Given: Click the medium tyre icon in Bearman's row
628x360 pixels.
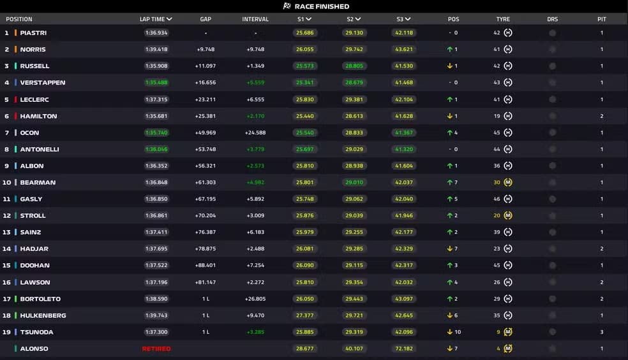Looking at the screenshot, I should [508, 182].
